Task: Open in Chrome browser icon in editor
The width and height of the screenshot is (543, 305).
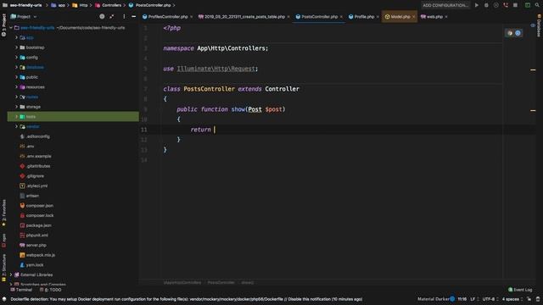Action: pyautogui.click(x=510, y=33)
